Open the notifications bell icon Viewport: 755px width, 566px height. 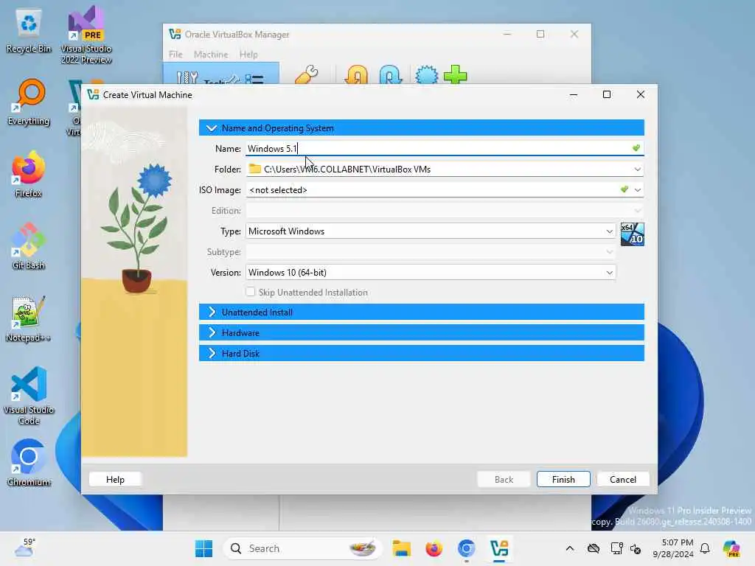pyautogui.click(x=705, y=548)
